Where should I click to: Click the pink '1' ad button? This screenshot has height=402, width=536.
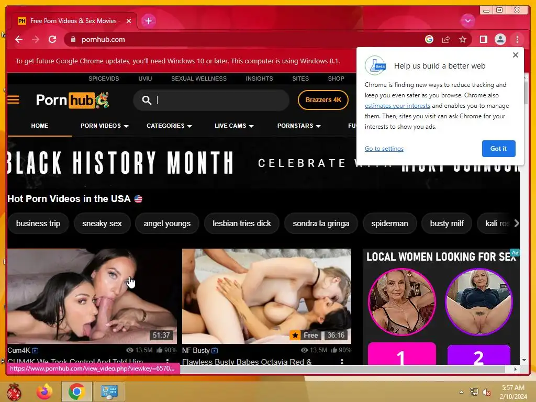click(401, 354)
